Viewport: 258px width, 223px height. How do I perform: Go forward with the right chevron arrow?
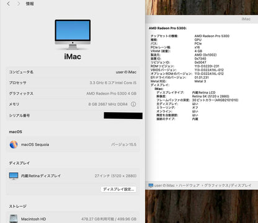tap(19, 4)
